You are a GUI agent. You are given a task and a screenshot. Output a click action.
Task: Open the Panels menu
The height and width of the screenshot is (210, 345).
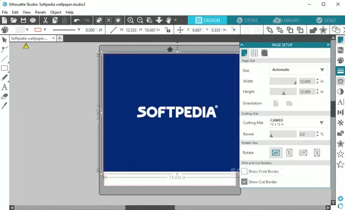[40, 12]
